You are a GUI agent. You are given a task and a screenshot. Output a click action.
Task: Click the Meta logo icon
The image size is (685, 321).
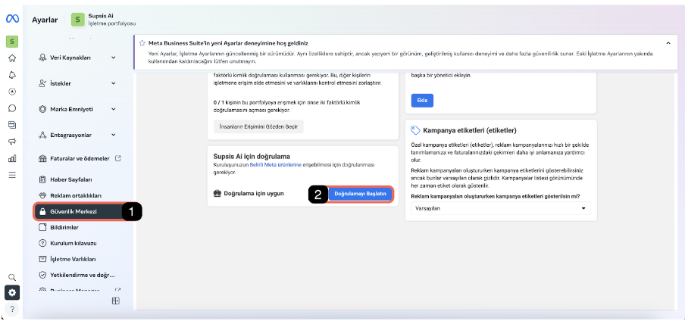[x=11, y=19]
